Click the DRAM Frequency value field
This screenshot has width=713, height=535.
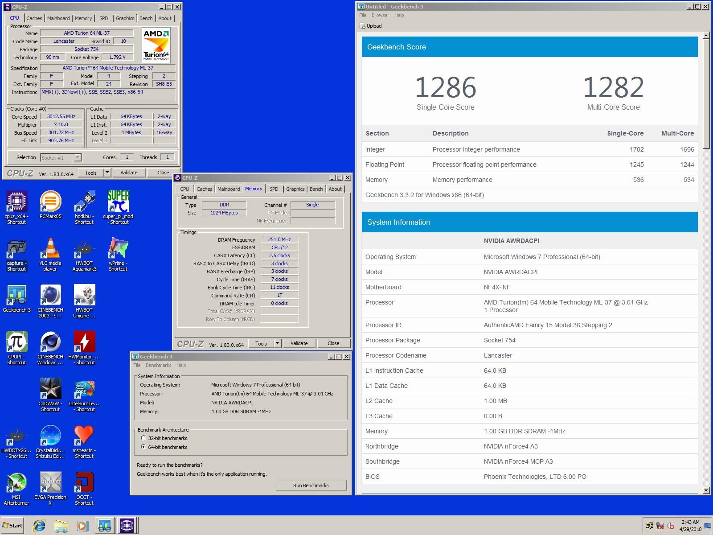[x=279, y=239]
